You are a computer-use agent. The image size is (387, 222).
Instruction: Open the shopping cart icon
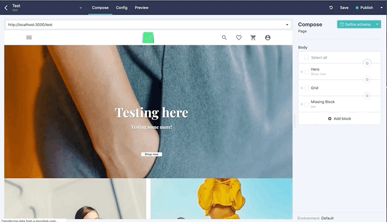(253, 37)
